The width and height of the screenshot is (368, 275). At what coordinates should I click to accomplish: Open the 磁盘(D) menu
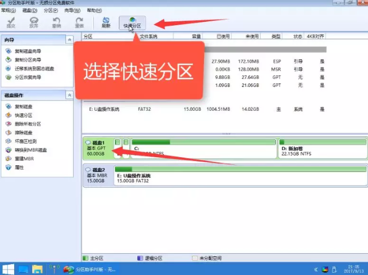coord(29,10)
